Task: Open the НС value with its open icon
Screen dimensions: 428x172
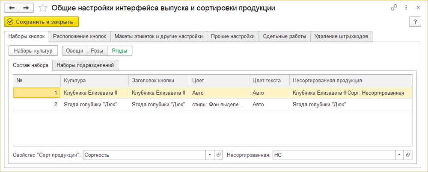Action: coord(408,155)
